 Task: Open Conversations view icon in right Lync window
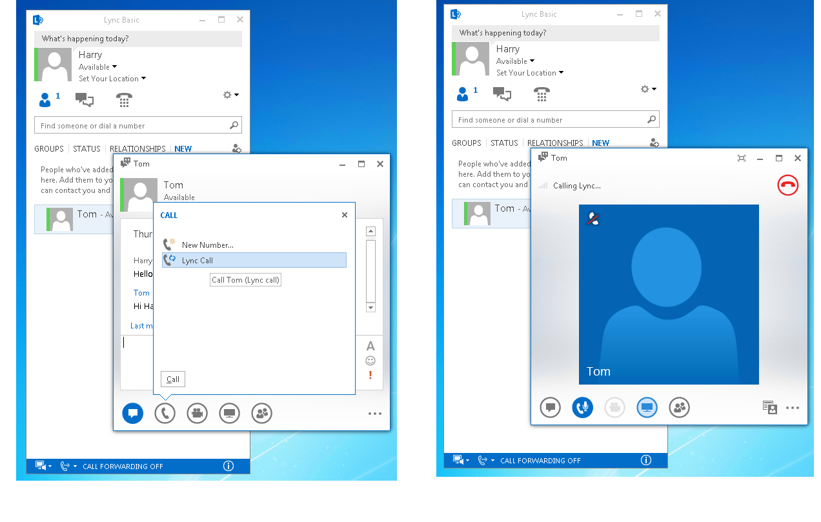tap(502, 94)
